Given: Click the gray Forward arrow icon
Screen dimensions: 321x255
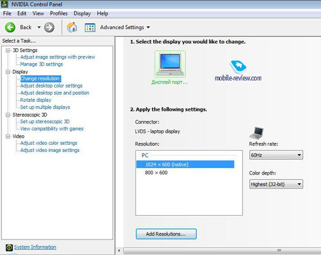Looking at the screenshot, I should pos(49,28).
